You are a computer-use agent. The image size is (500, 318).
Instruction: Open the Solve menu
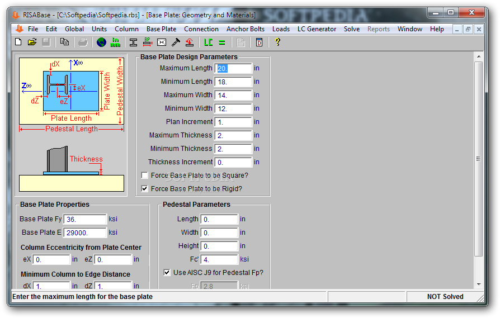[x=352, y=29]
